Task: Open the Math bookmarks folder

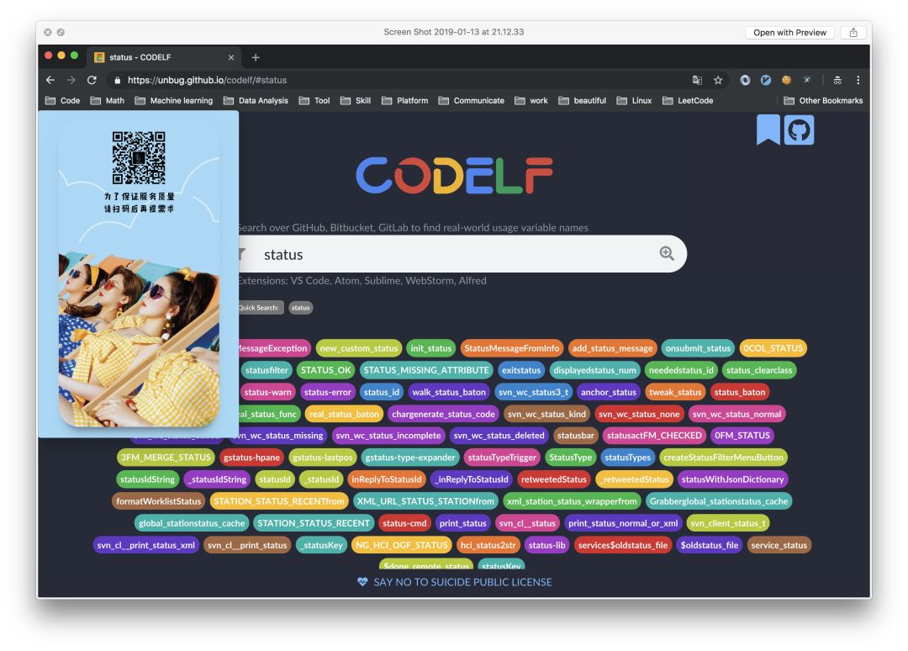Action: (107, 100)
